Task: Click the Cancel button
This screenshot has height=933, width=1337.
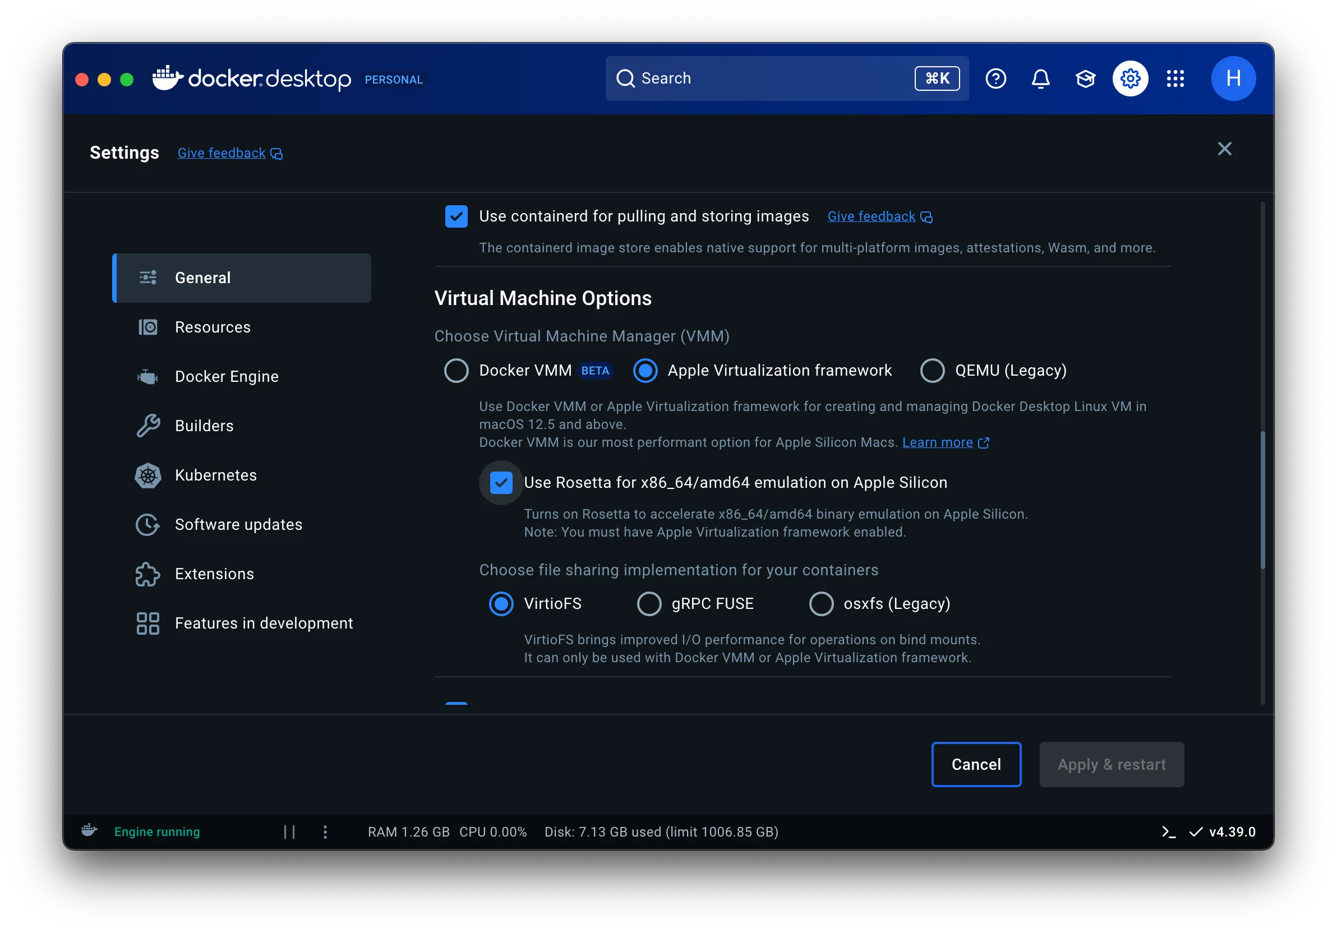Action: click(975, 764)
